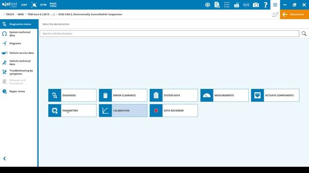
Task: Open the ETM module
Action: click(43, 5)
